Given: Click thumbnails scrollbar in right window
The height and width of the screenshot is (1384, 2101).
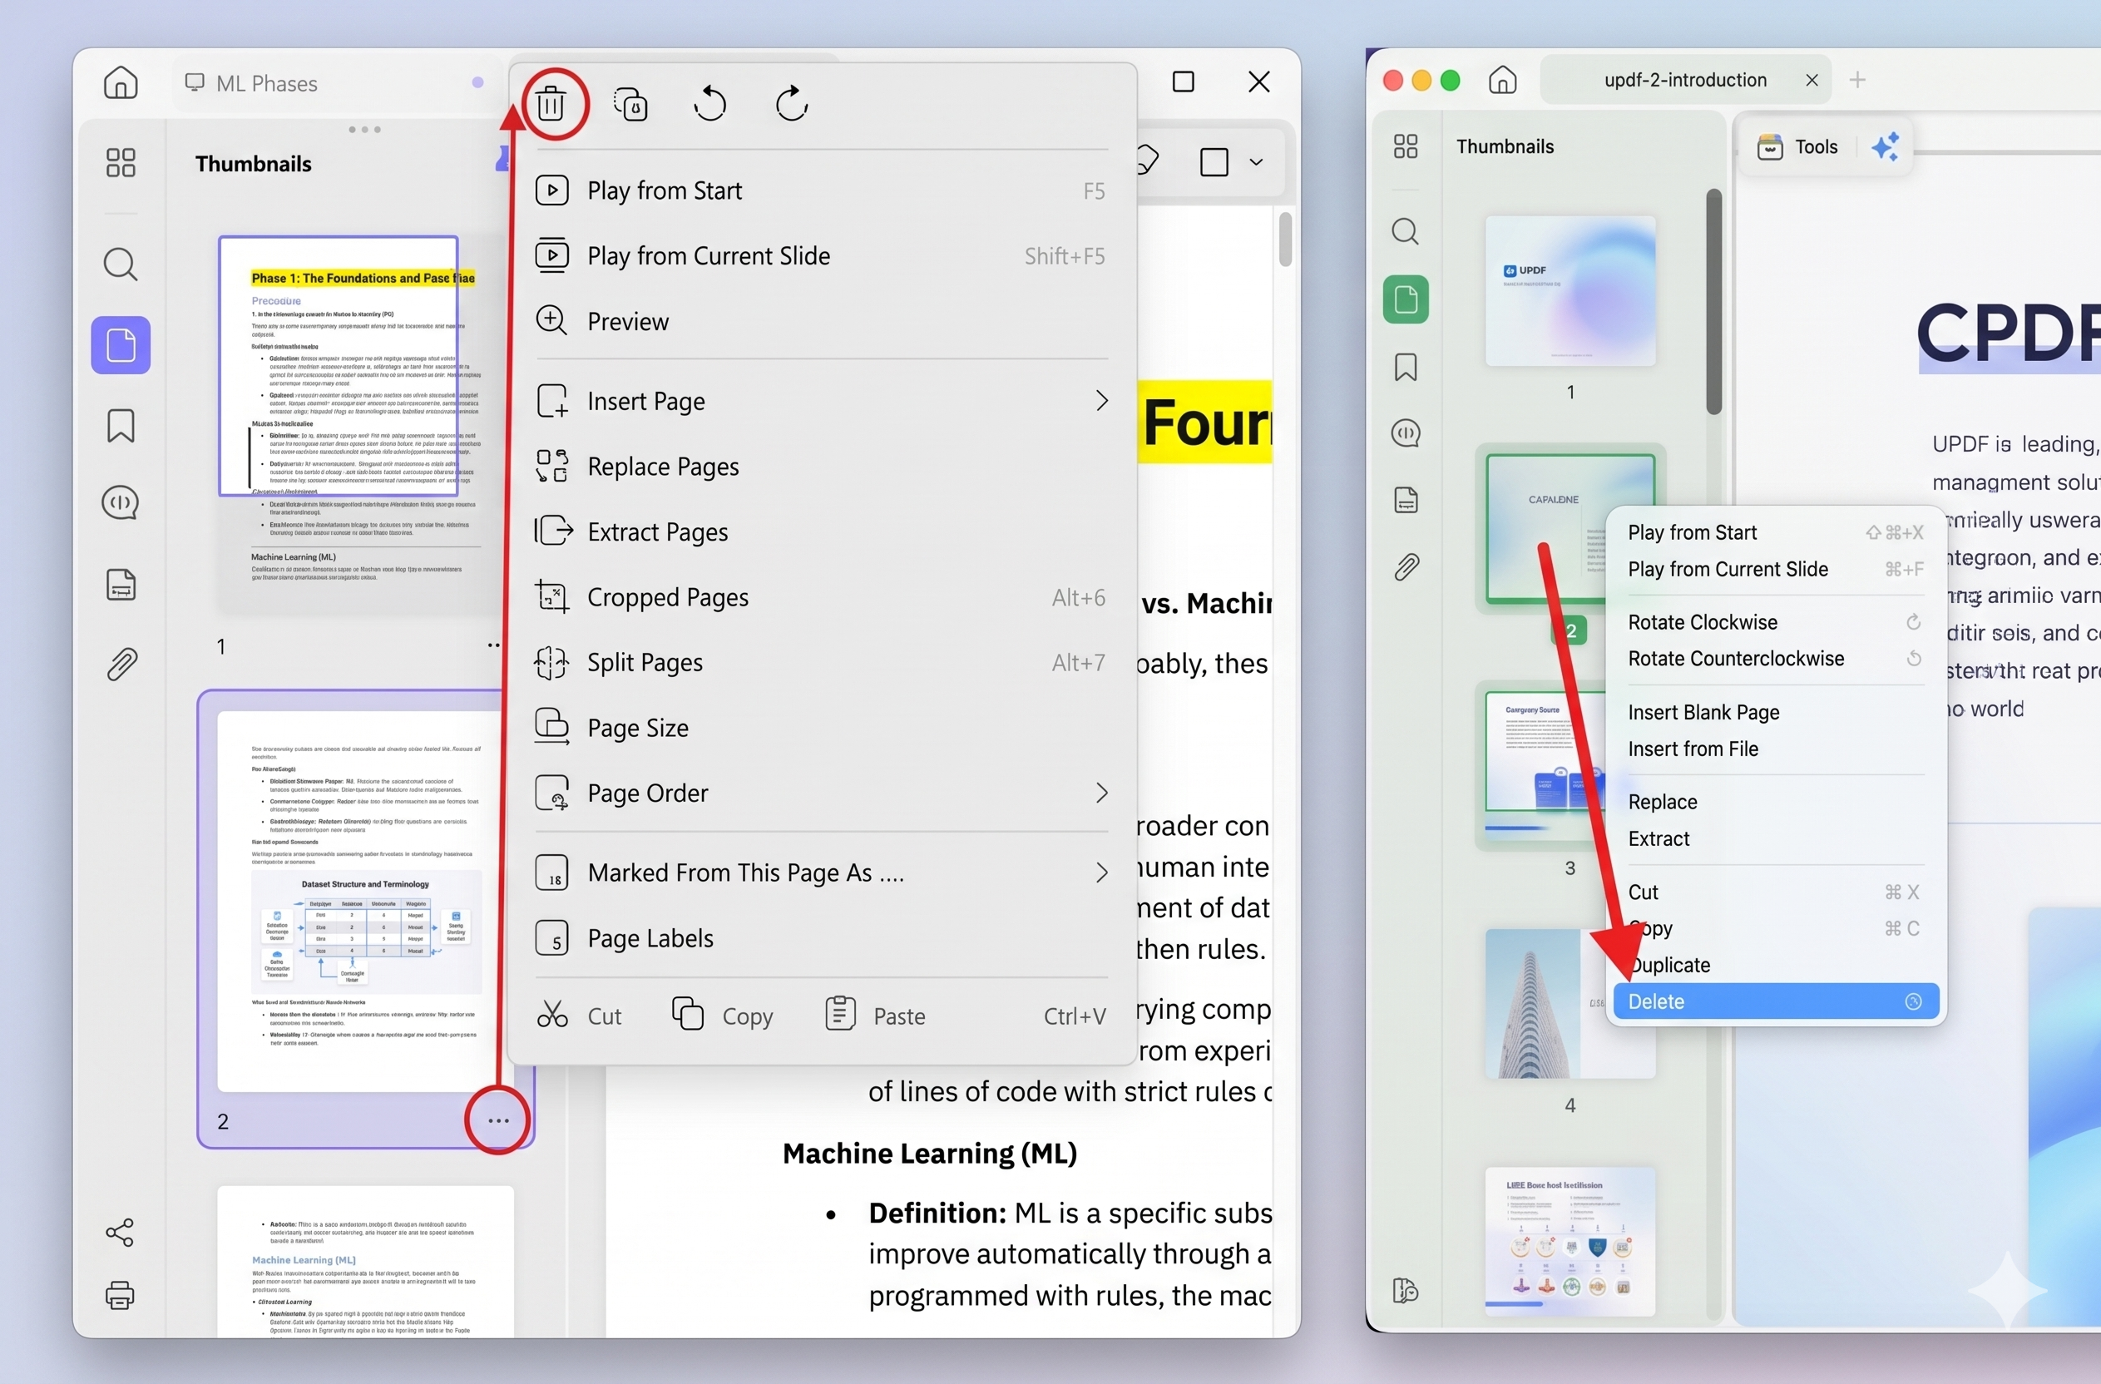Looking at the screenshot, I should [1713, 301].
